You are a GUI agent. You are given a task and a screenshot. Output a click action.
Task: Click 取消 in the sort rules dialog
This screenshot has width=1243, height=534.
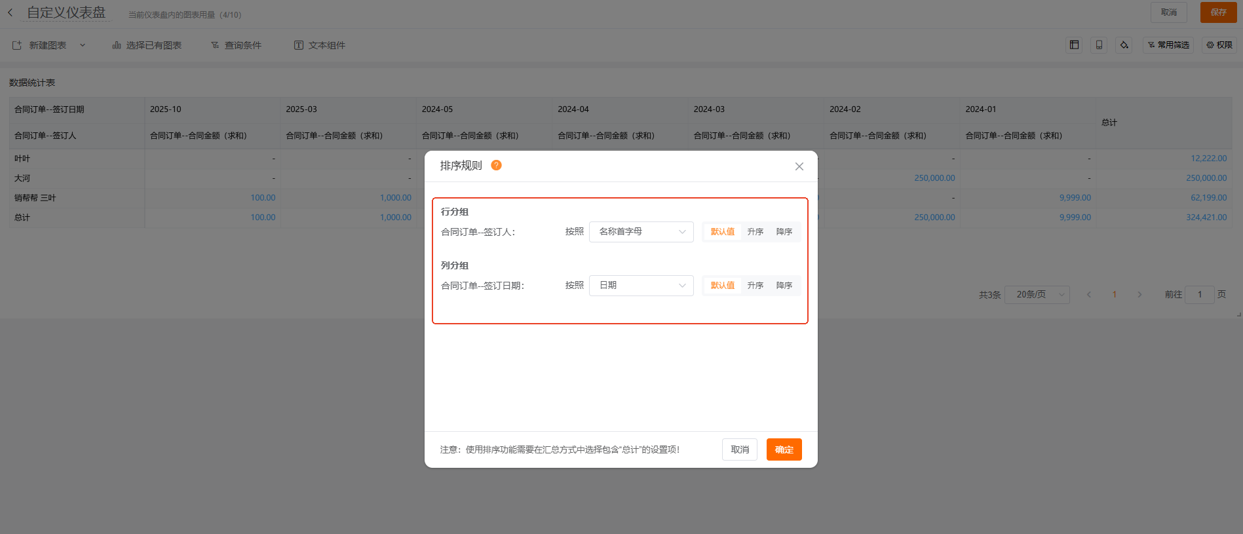(x=739, y=449)
